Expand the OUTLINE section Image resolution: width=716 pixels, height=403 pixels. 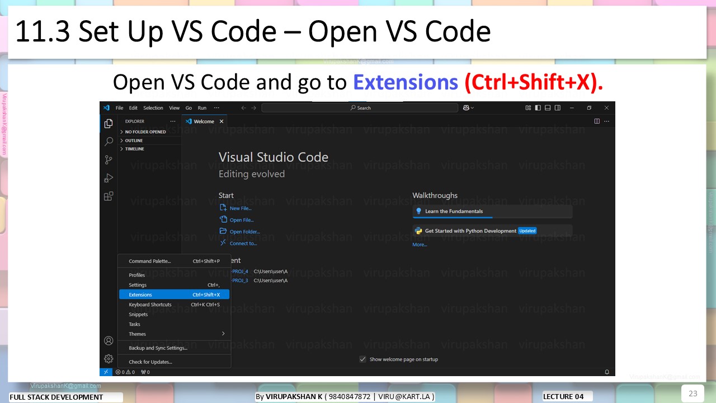[x=150, y=140]
